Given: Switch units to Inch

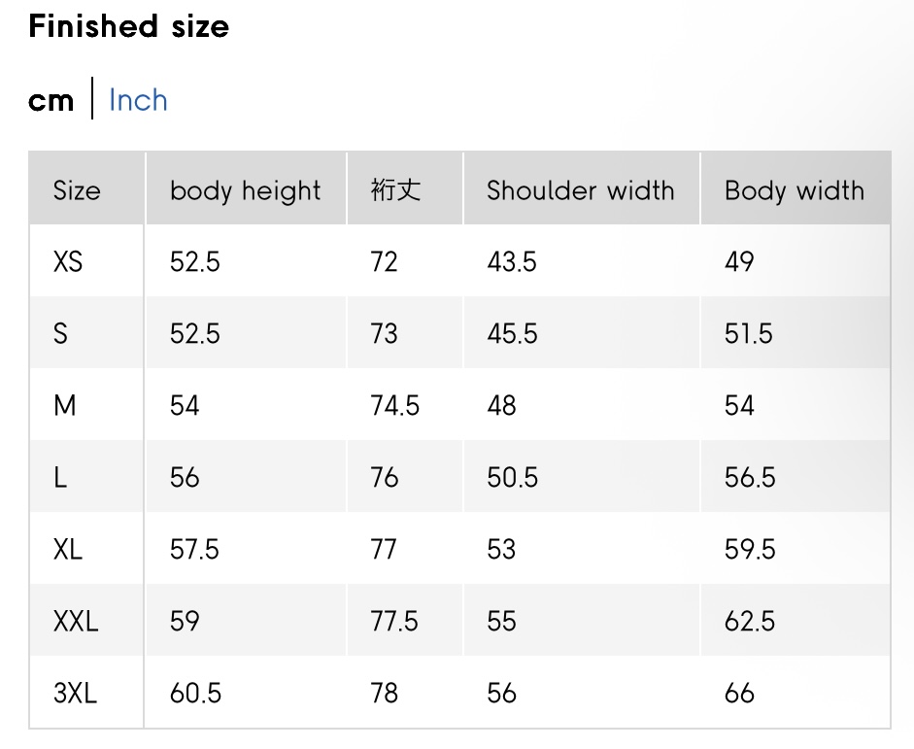Looking at the screenshot, I should point(138,100).
